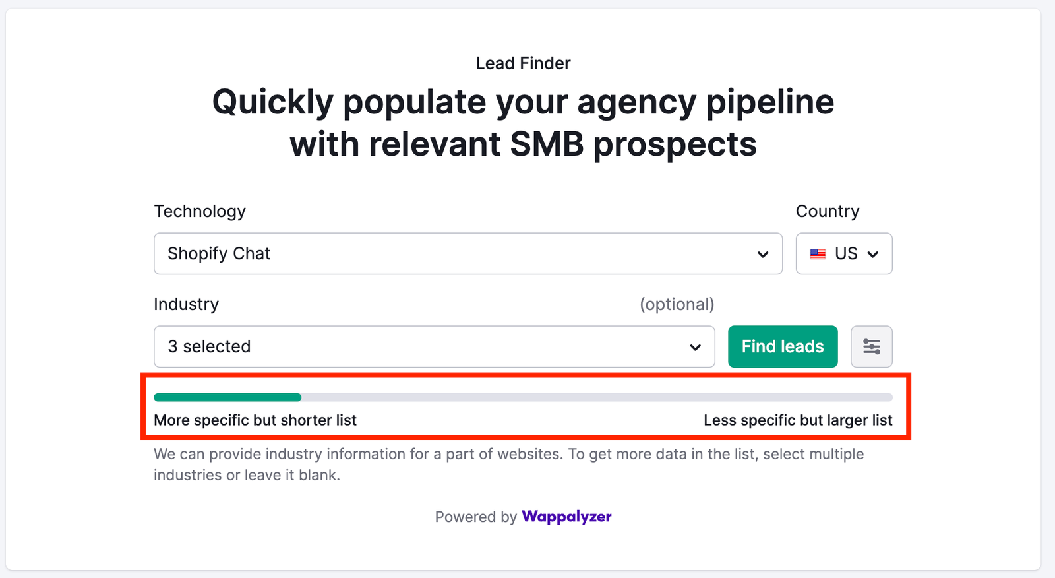
Task: Click the '(optional)' text above Industry
Action: coord(677,304)
